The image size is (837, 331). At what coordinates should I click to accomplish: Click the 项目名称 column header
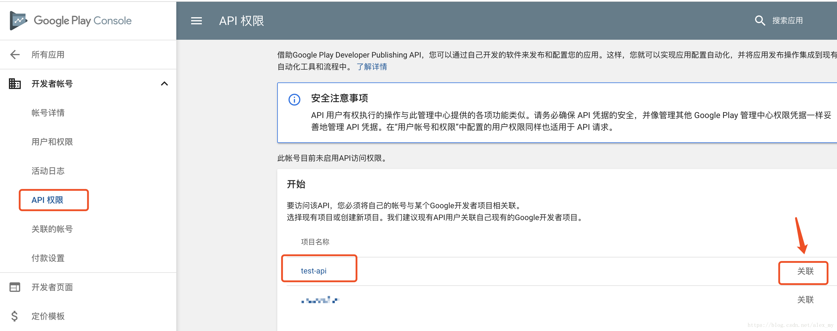pyautogui.click(x=315, y=242)
